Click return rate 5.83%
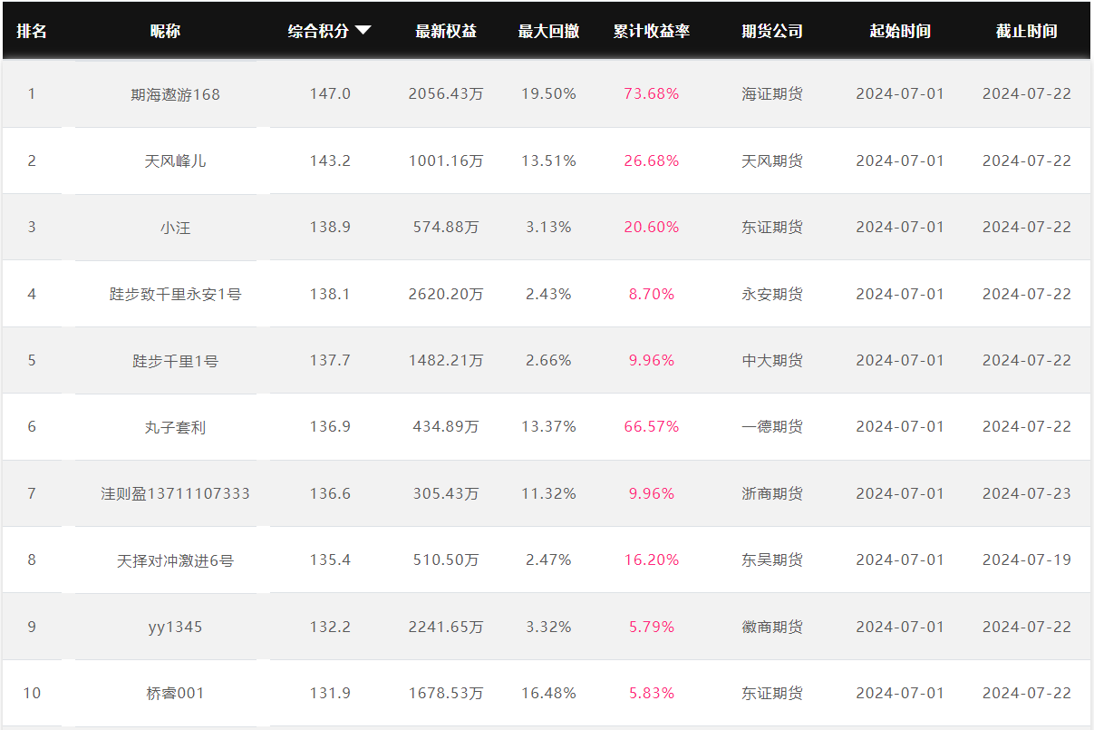The width and height of the screenshot is (1094, 730). coord(652,693)
